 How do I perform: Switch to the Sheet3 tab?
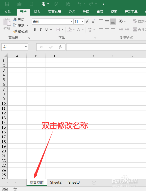point(74,182)
